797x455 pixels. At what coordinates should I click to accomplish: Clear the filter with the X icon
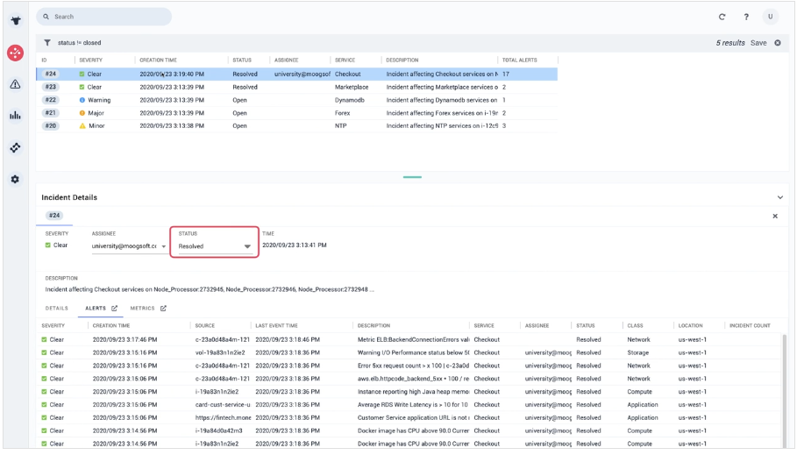tap(778, 43)
